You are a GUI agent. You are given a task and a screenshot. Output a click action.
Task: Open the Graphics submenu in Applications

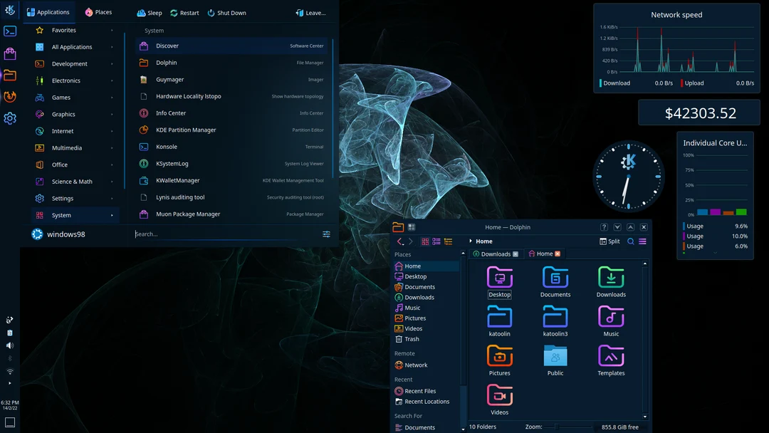pos(71,113)
